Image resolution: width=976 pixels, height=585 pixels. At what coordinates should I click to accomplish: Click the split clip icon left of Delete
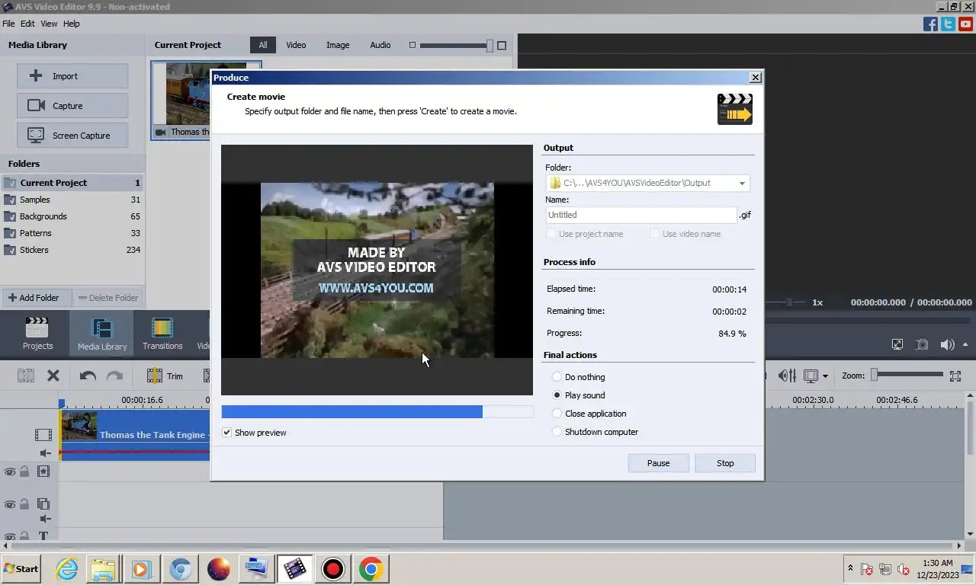[26, 376]
